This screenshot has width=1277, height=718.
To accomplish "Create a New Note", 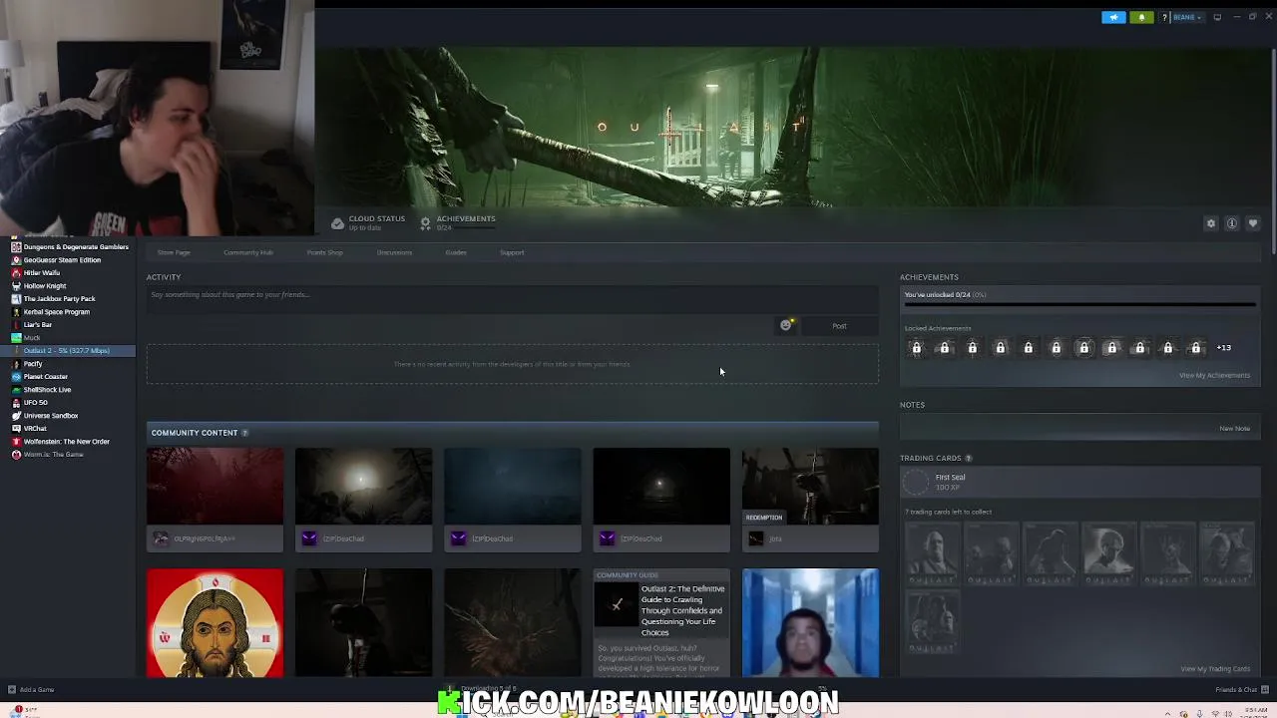I will pos(1234,428).
